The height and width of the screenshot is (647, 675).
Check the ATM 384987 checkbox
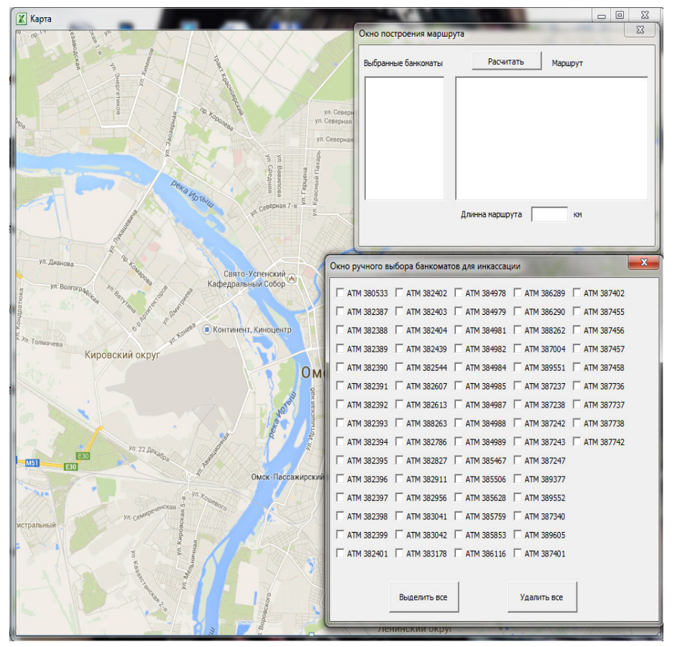pyautogui.click(x=459, y=405)
